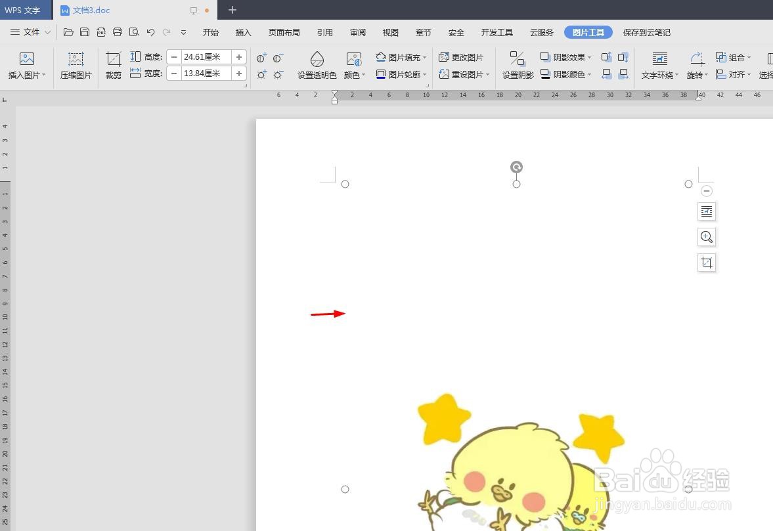Click the save disk icon
The height and width of the screenshot is (531, 773).
pos(85,32)
